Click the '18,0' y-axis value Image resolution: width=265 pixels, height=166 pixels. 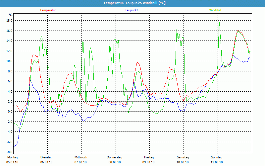point(9,21)
